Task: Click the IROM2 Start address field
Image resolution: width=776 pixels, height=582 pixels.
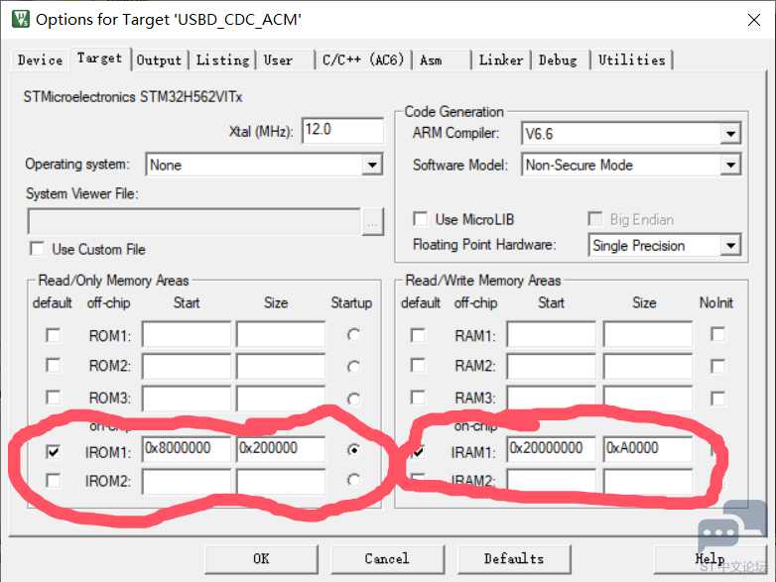Action: 187,481
